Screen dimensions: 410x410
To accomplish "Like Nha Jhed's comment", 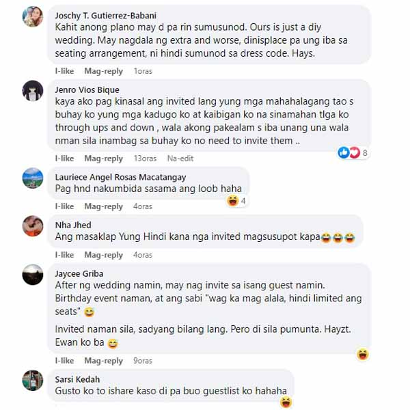I will tap(64, 255).
